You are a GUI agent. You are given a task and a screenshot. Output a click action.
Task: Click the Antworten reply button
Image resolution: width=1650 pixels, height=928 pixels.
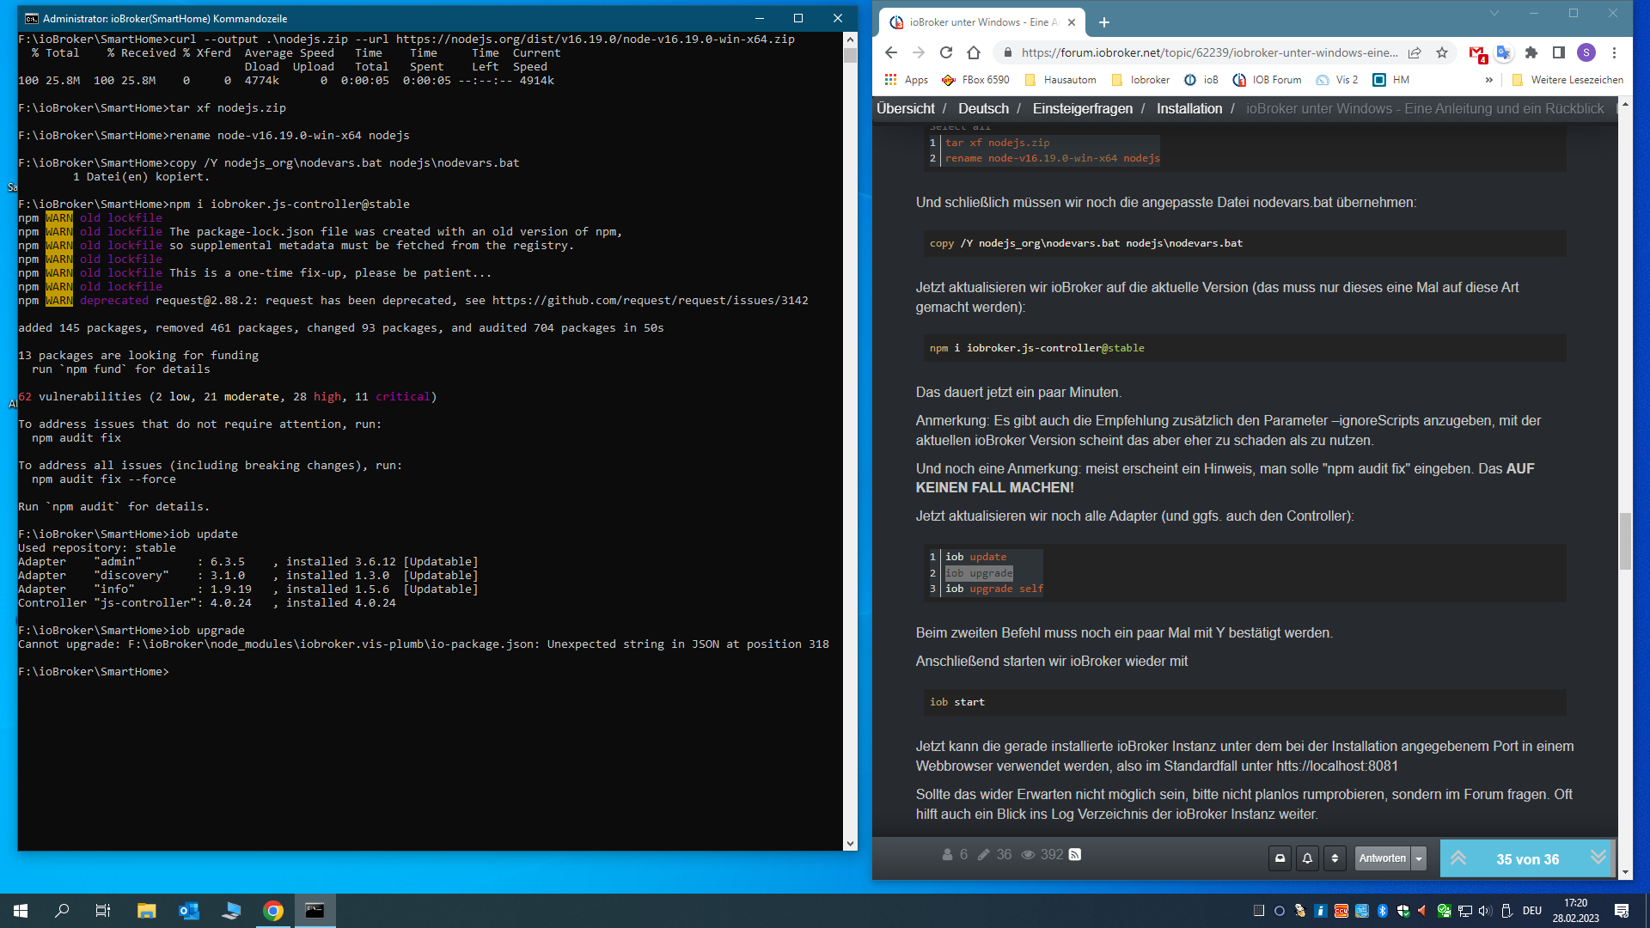(x=1383, y=858)
